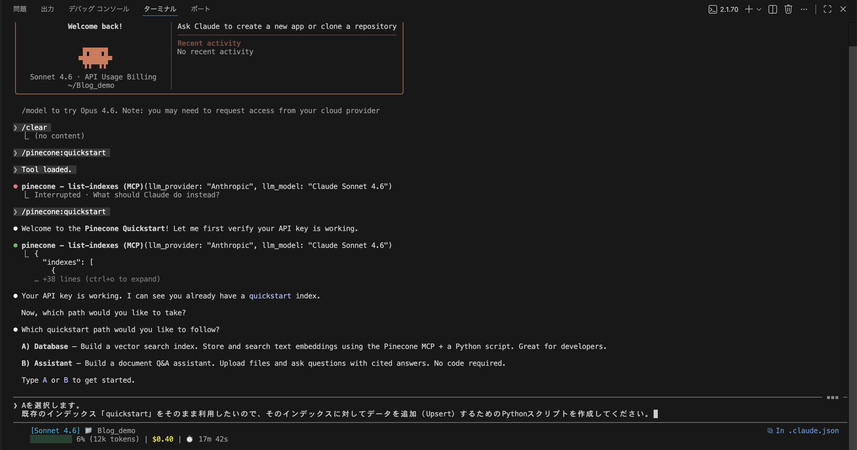This screenshot has height=450, width=857.
Task: Click the Claude mascot pixel icon
Action: click(x=95, y=57)
